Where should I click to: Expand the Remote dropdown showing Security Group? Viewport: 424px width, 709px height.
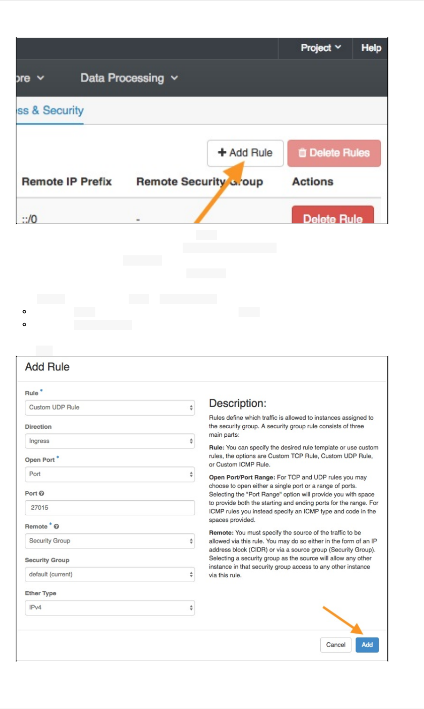109,541
